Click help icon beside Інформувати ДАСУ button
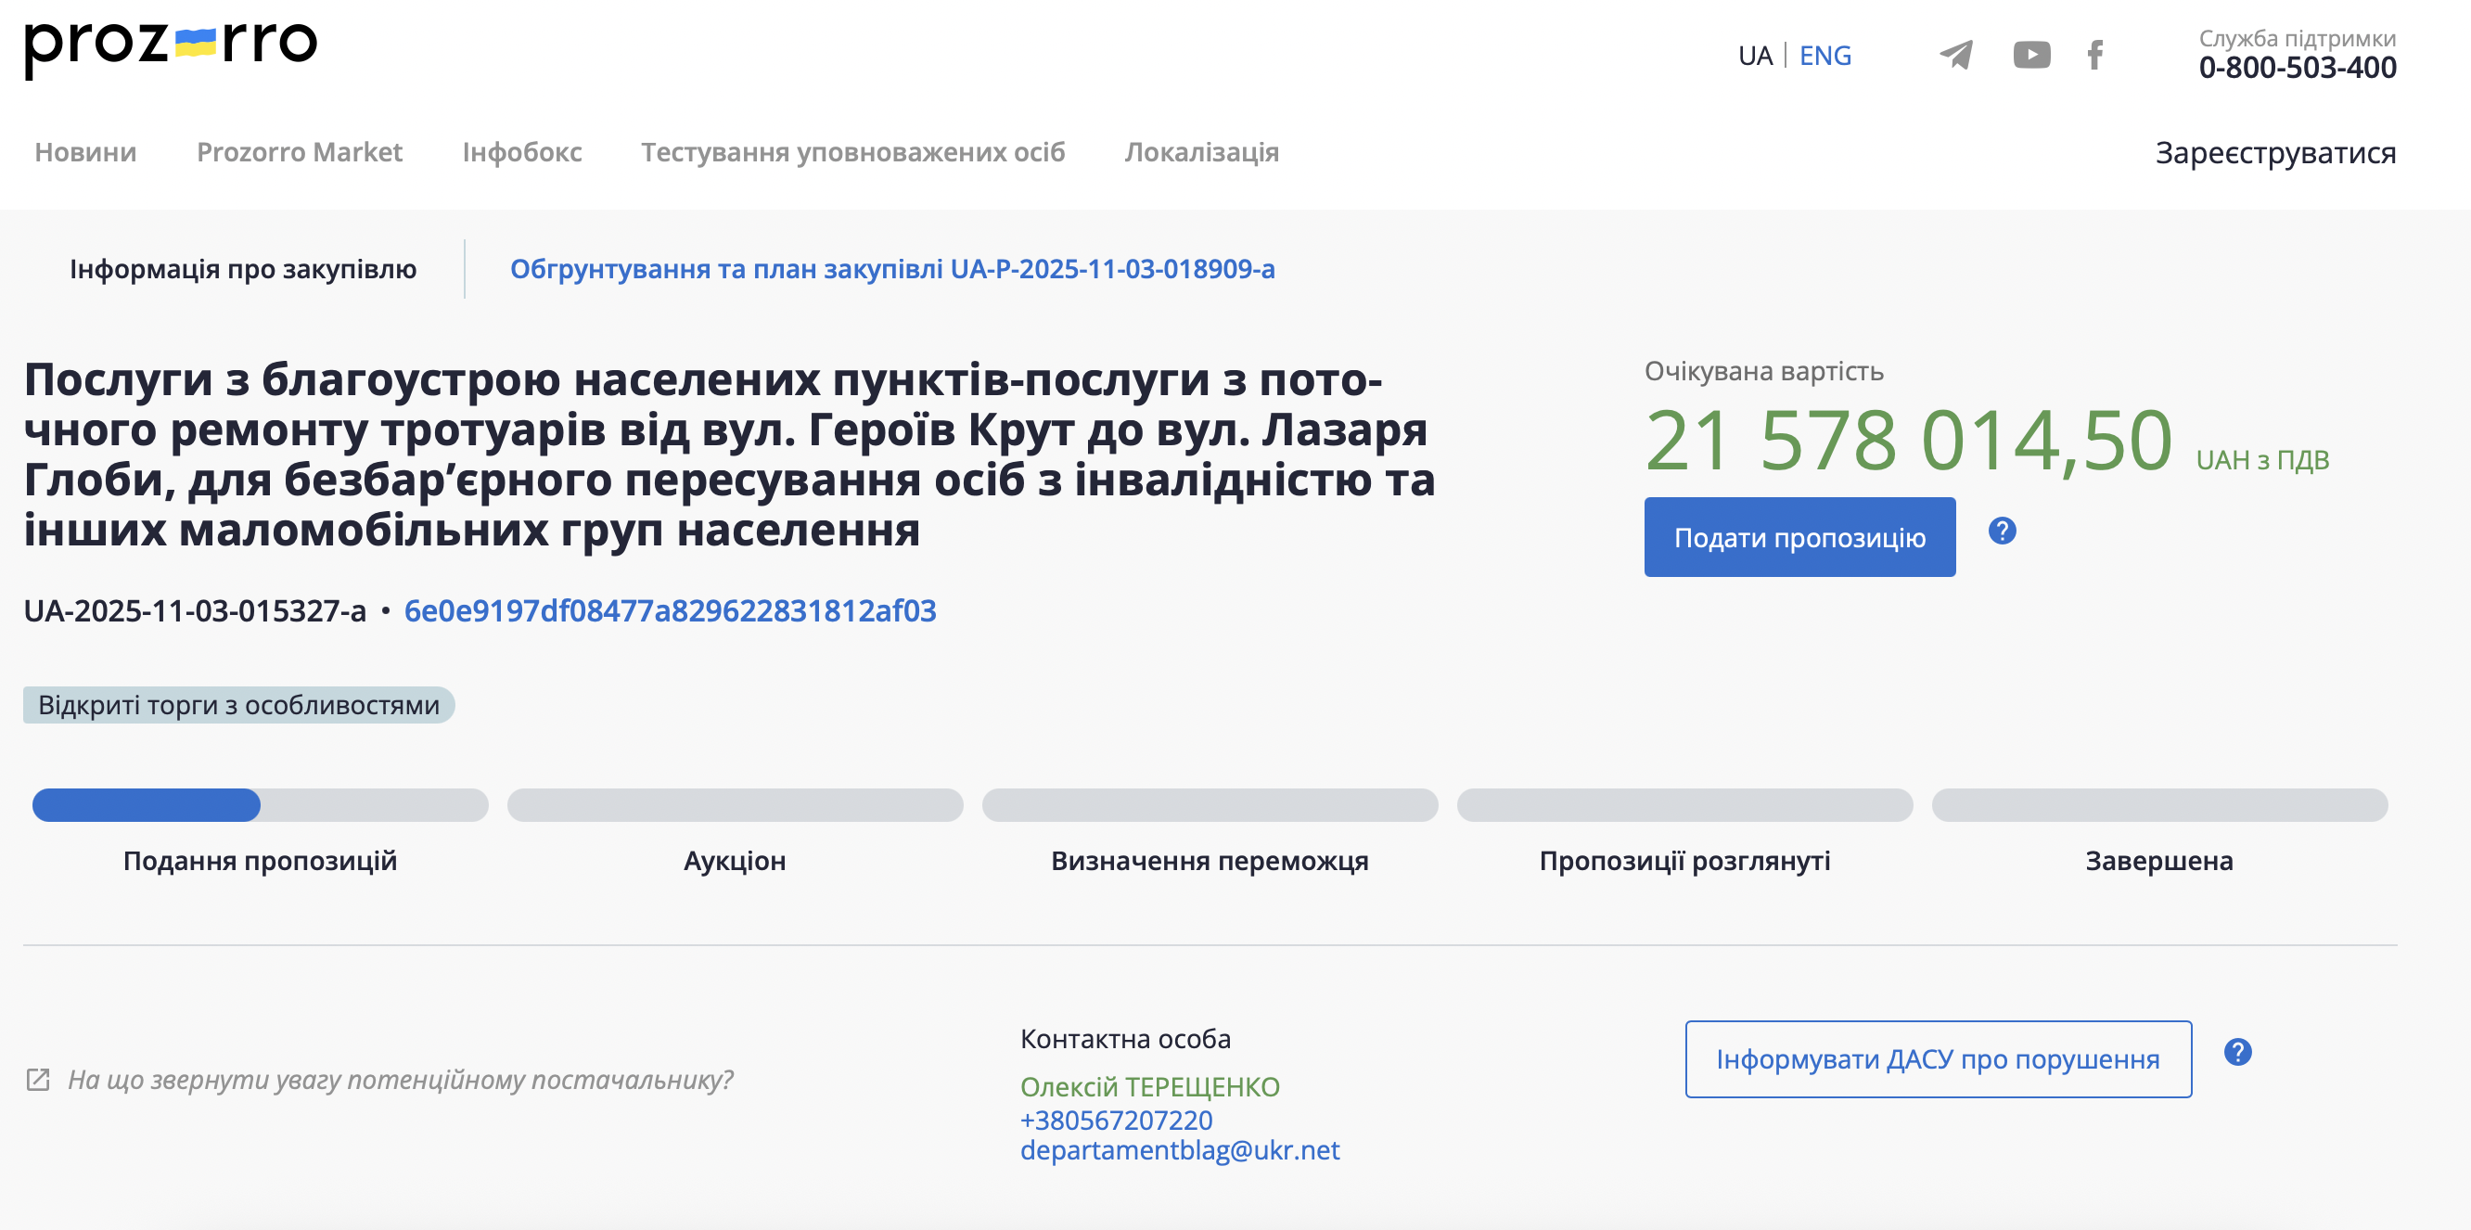 pos(2236,1053)
